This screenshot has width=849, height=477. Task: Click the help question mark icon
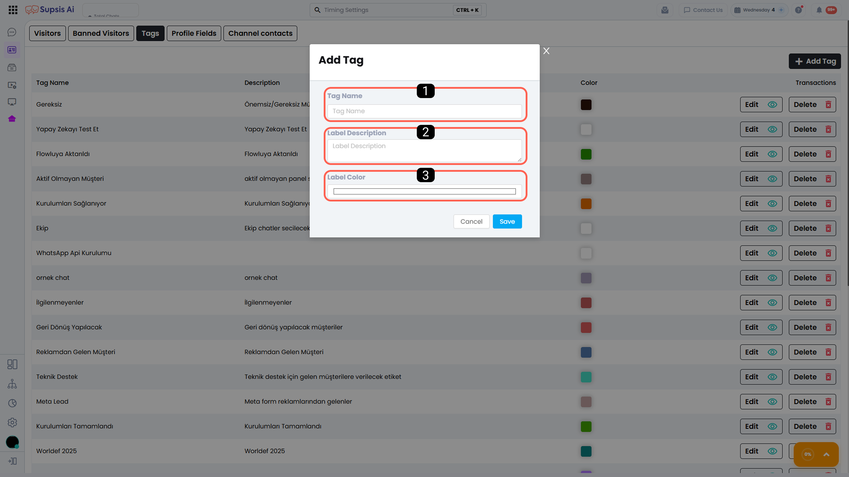799,10
